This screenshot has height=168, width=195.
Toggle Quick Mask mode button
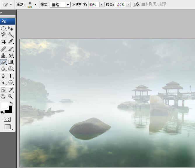pos(7,119)
